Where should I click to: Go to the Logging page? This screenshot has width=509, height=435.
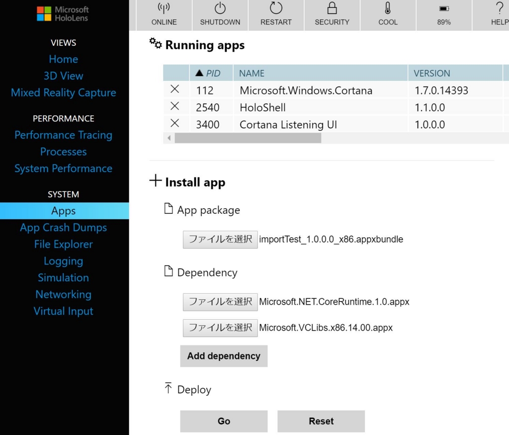[64, 261]
